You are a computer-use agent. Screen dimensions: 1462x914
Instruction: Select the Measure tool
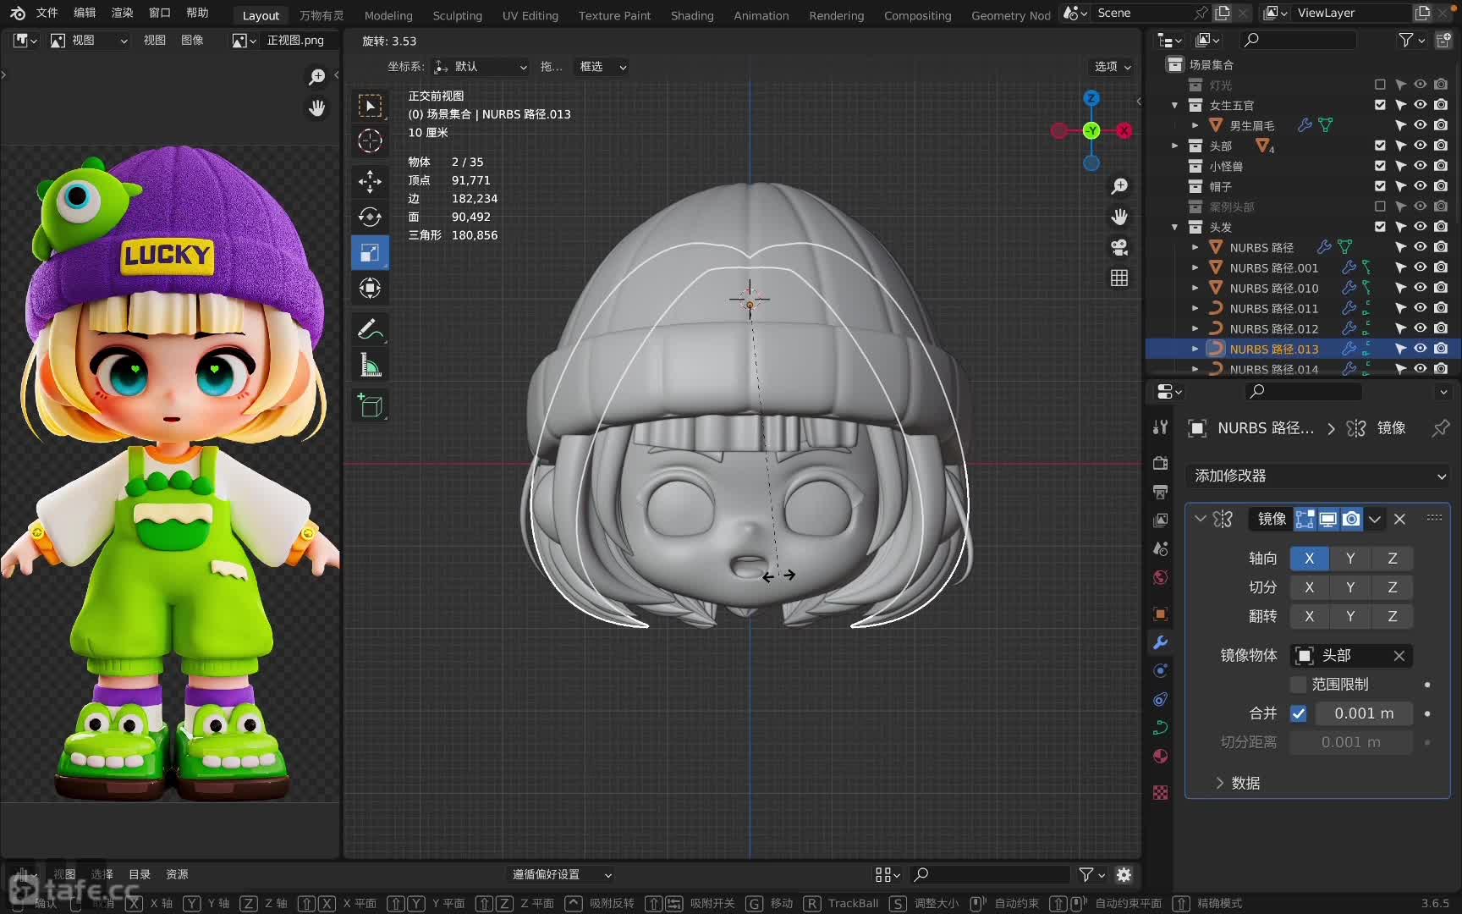tap(370, 365)
